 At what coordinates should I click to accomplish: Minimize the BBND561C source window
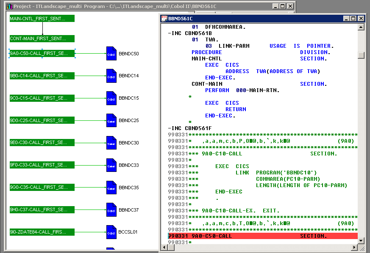pos(346,18)
